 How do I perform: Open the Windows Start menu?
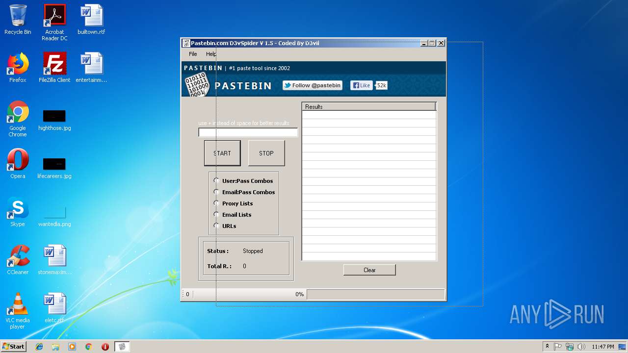click(x=14, y=347)
